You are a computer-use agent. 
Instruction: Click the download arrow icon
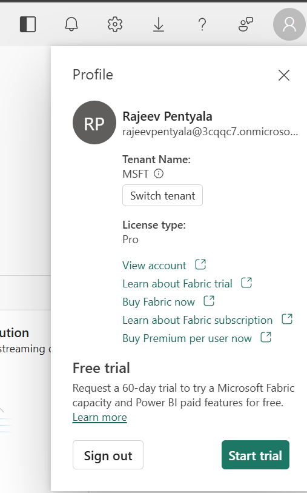tap(159, 24)
